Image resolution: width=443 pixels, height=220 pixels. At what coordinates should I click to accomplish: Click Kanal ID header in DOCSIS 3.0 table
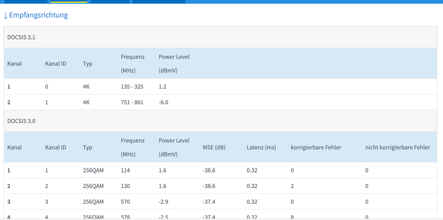pyautogui.click(x=56, y=147)
